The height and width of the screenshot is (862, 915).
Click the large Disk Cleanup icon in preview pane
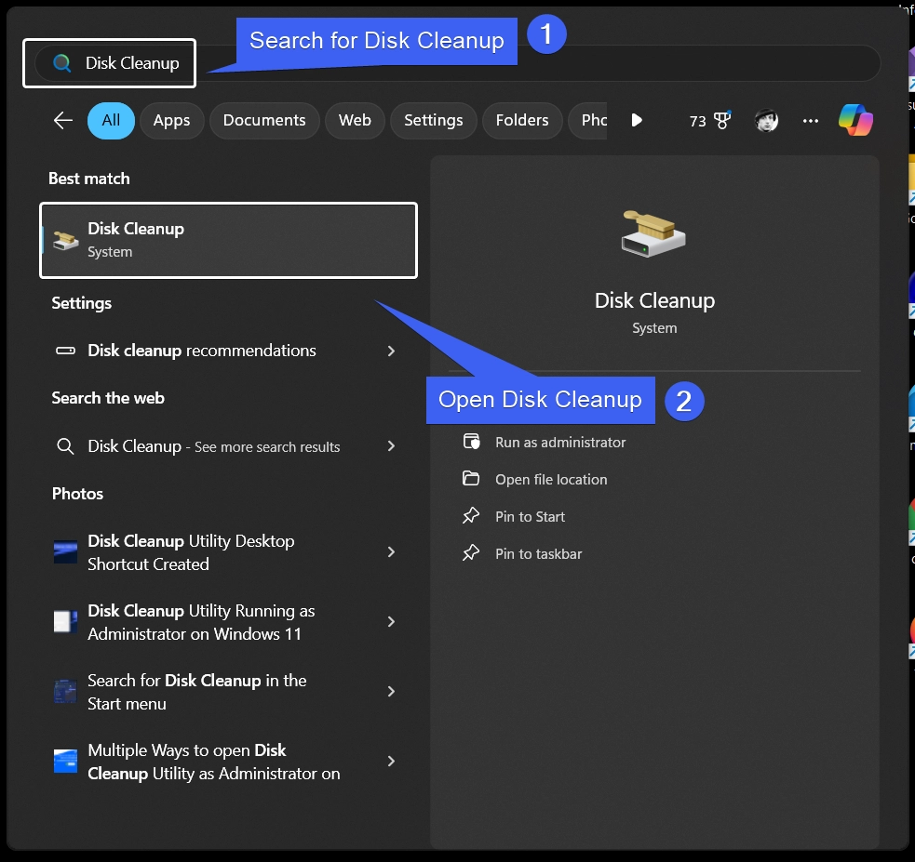pyautogui.click(x=653, y=233)
